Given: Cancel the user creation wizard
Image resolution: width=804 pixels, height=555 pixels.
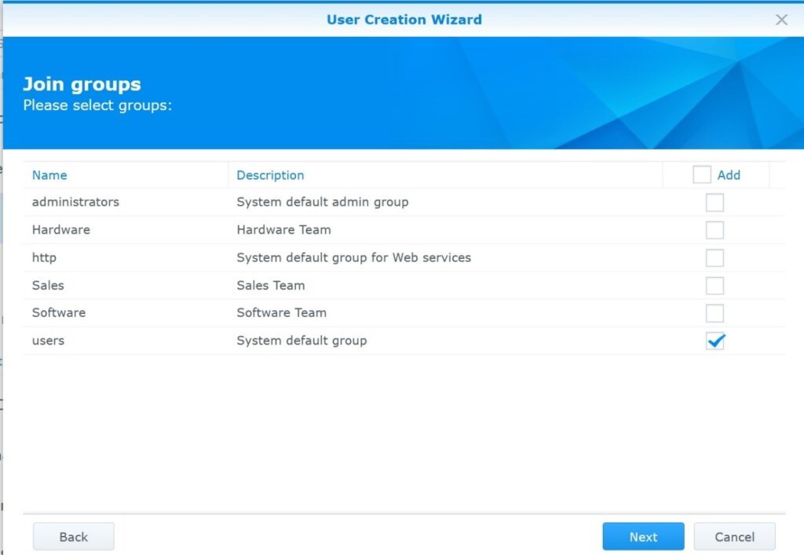Looking at the screenshot, I should (x=734, y=537).
